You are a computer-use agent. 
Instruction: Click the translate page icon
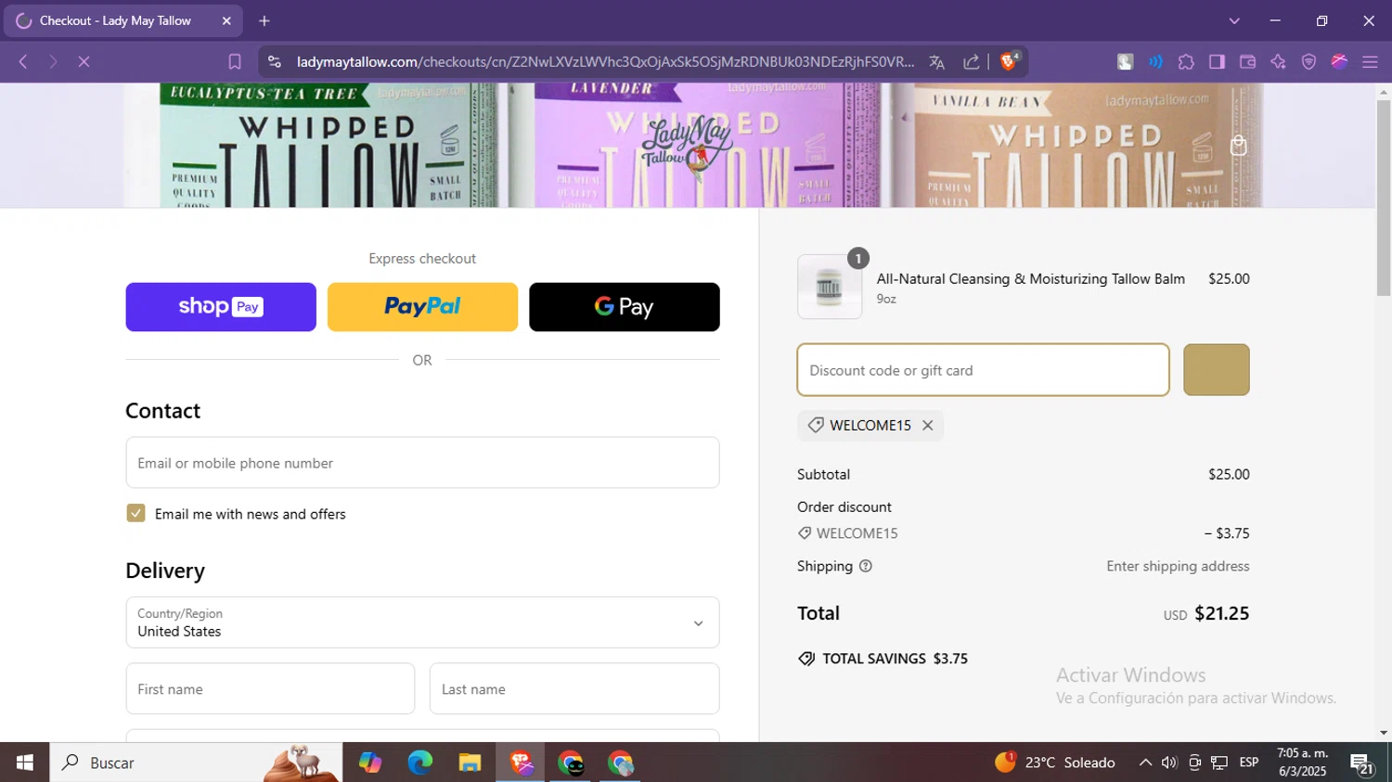click(x=937, y=62)
